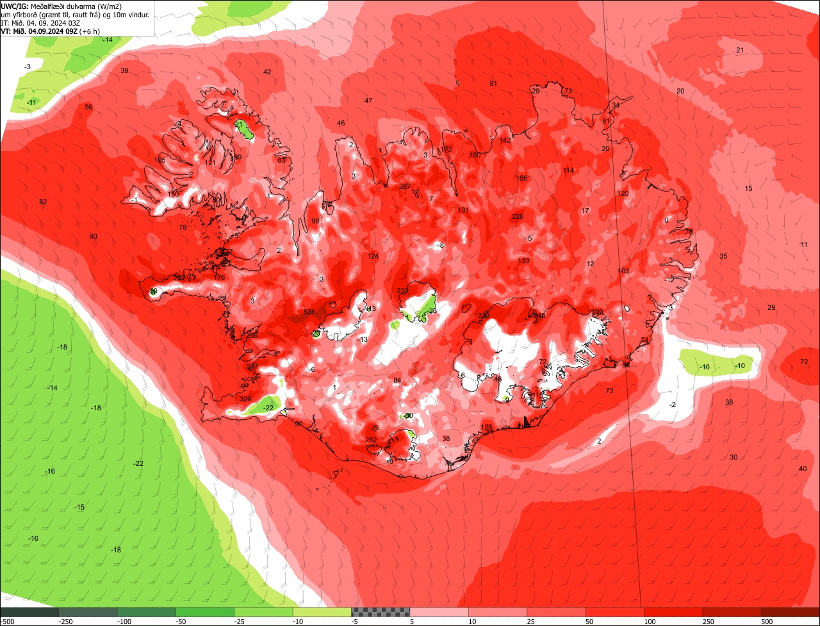Screen dimensions: 820x626
Task: Select the 100 to 250 bright red swatch
Action: point(674,613)
